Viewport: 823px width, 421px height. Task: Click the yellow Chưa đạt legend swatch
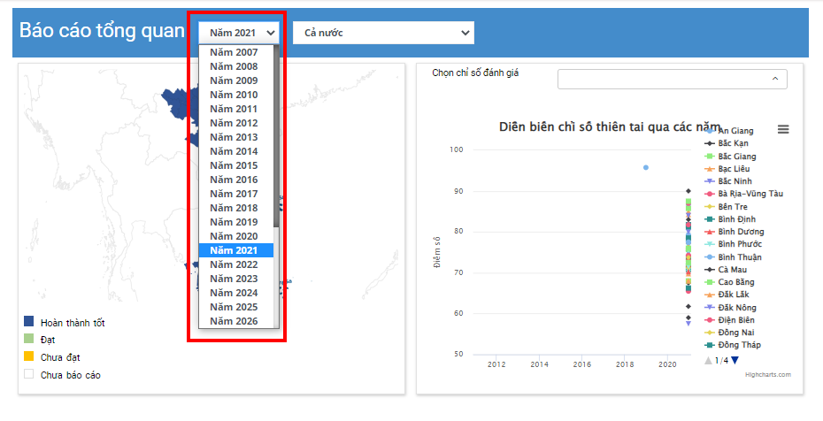[x=29, y=356]
